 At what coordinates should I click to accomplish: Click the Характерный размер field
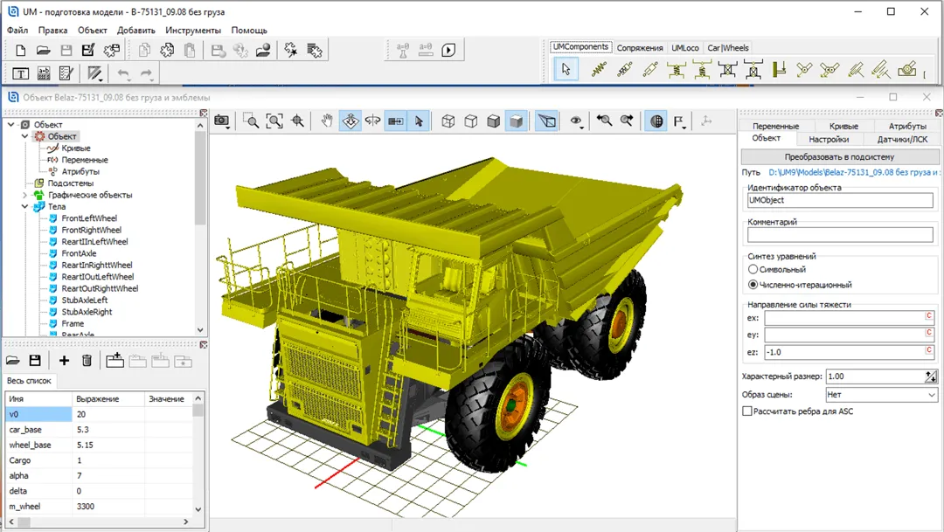coord(875,377)
